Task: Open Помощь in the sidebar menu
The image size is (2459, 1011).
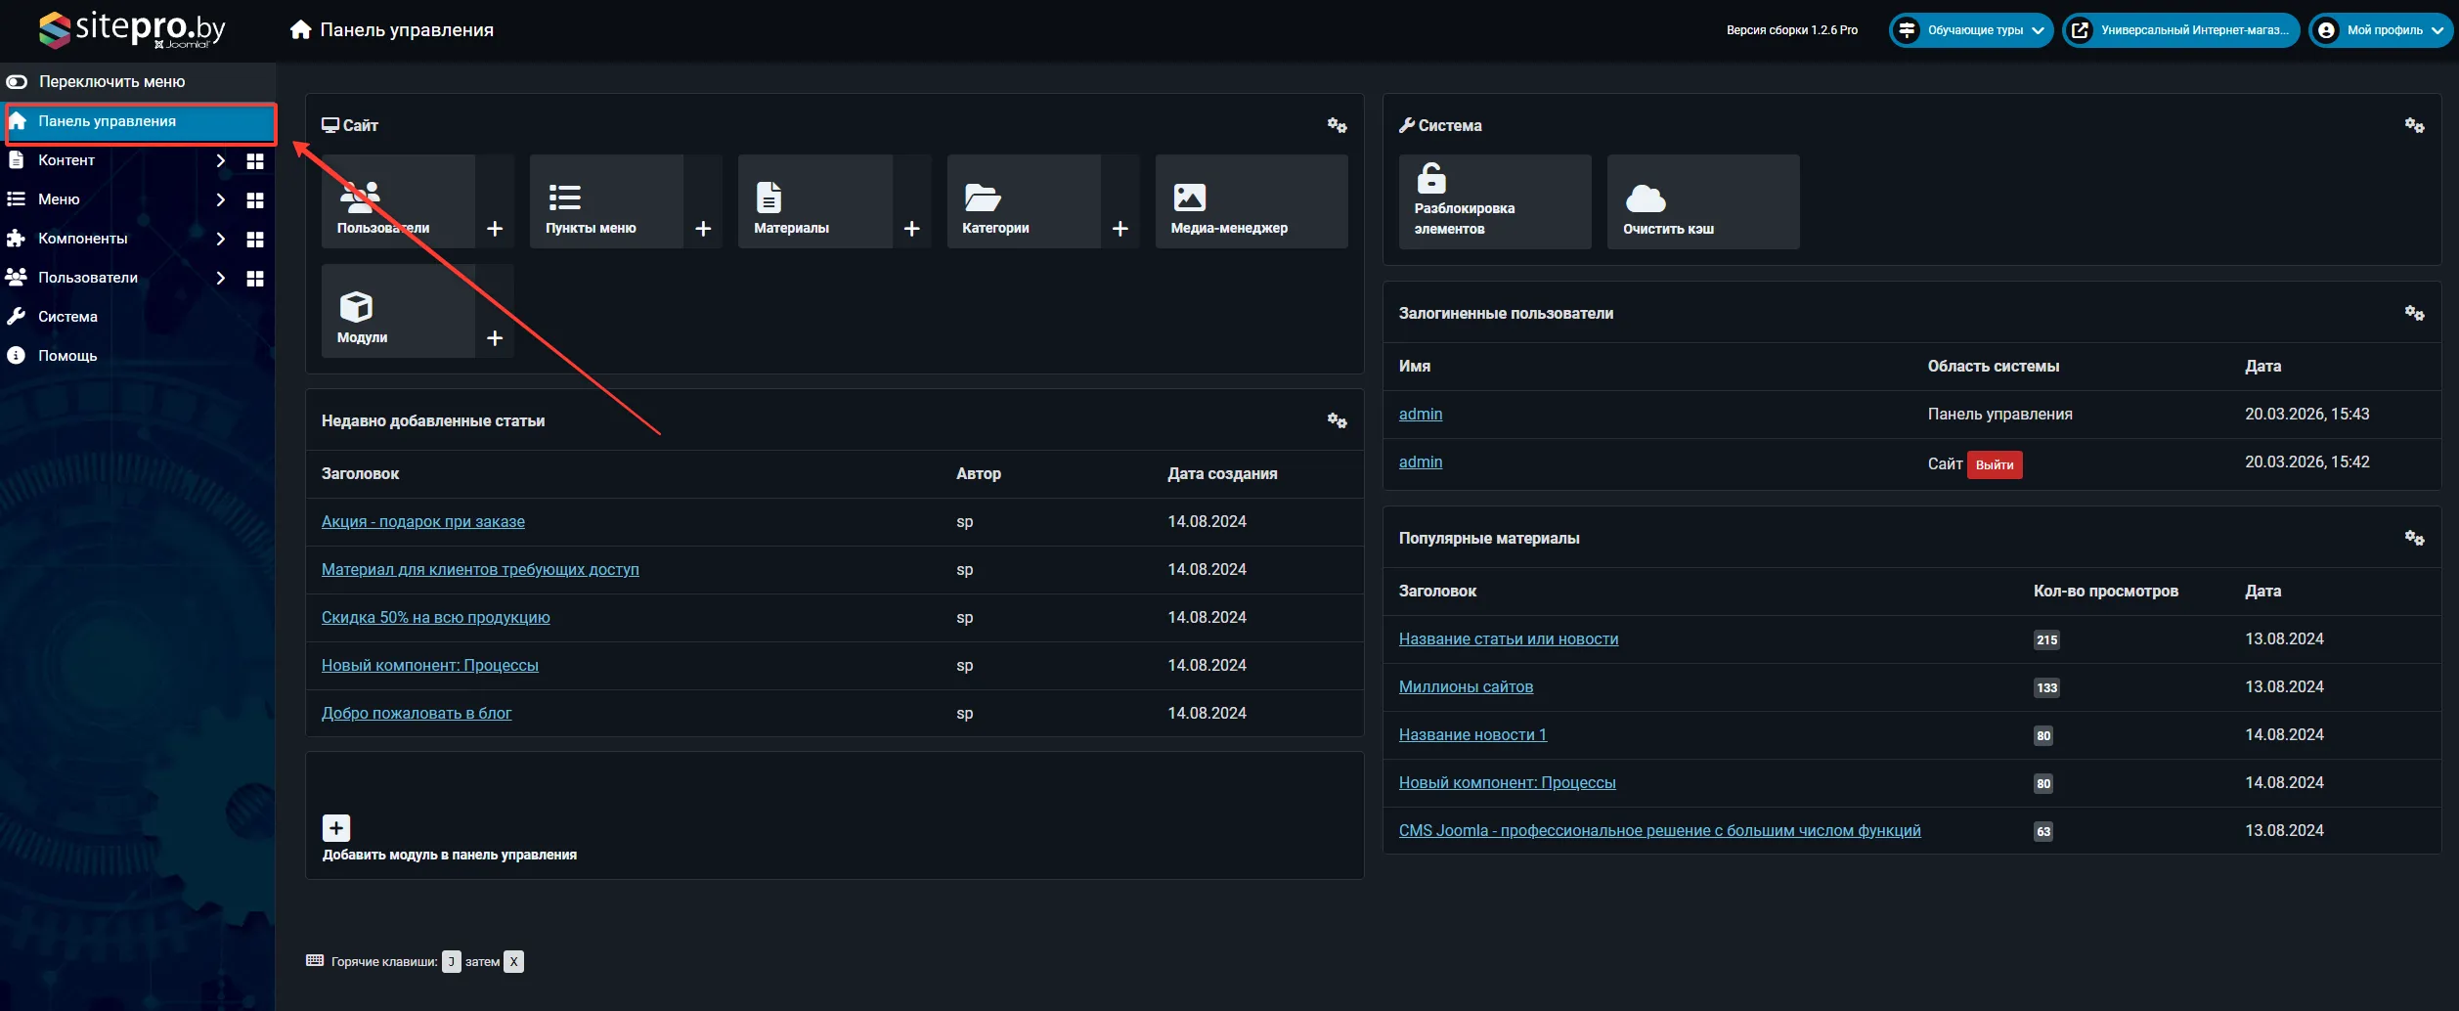Action: (x=67, y=356)
